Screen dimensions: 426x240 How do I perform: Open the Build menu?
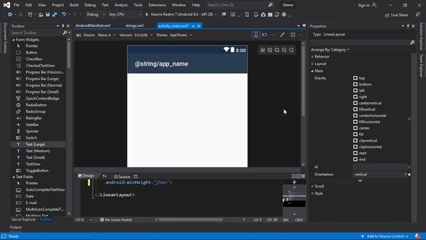click(74, 5)
